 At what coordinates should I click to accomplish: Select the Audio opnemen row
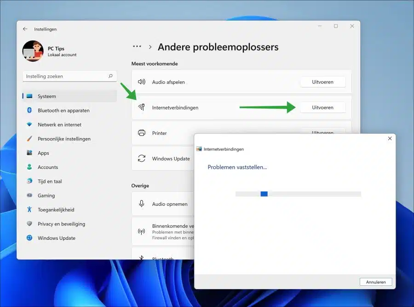tap(163, 204)
